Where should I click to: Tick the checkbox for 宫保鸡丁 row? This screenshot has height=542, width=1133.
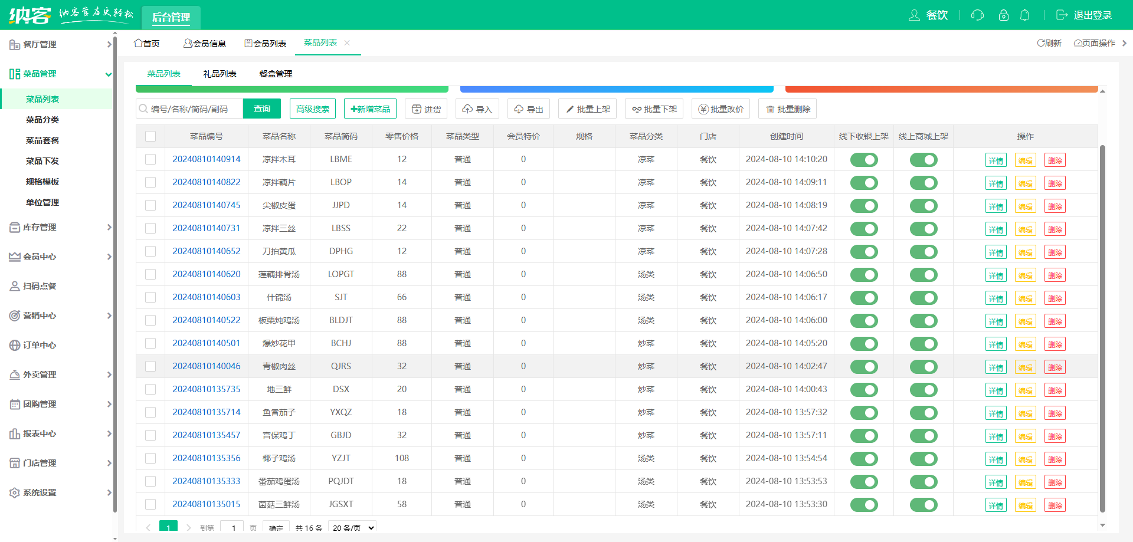pyautogui.click(x=150, y=435)
